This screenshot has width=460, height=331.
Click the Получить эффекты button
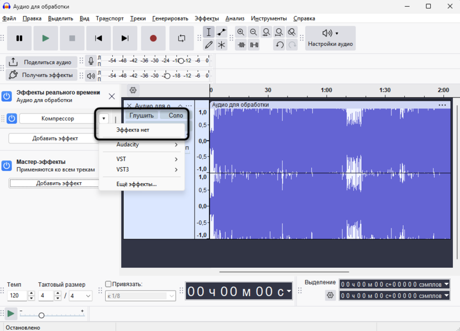[x=41, y=75]
